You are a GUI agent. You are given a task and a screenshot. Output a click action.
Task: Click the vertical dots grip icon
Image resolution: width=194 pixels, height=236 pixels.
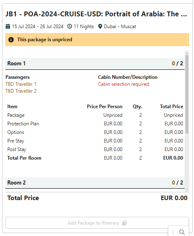coord(173,232)
